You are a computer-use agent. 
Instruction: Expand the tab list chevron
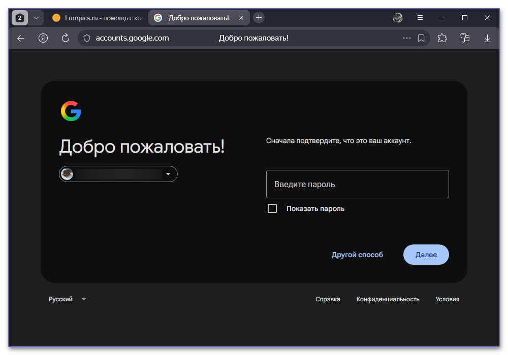[x=36, y=18]
